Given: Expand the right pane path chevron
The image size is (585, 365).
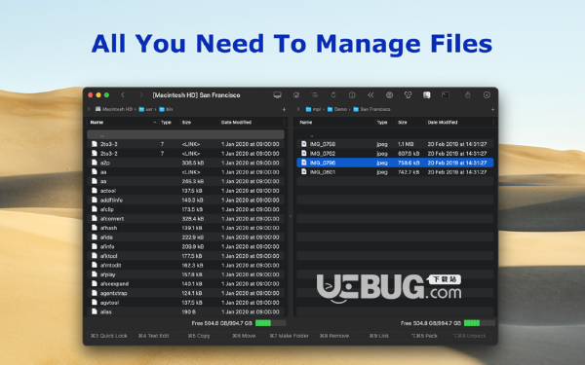Looking at the screenshot, I should coord(298,109).
